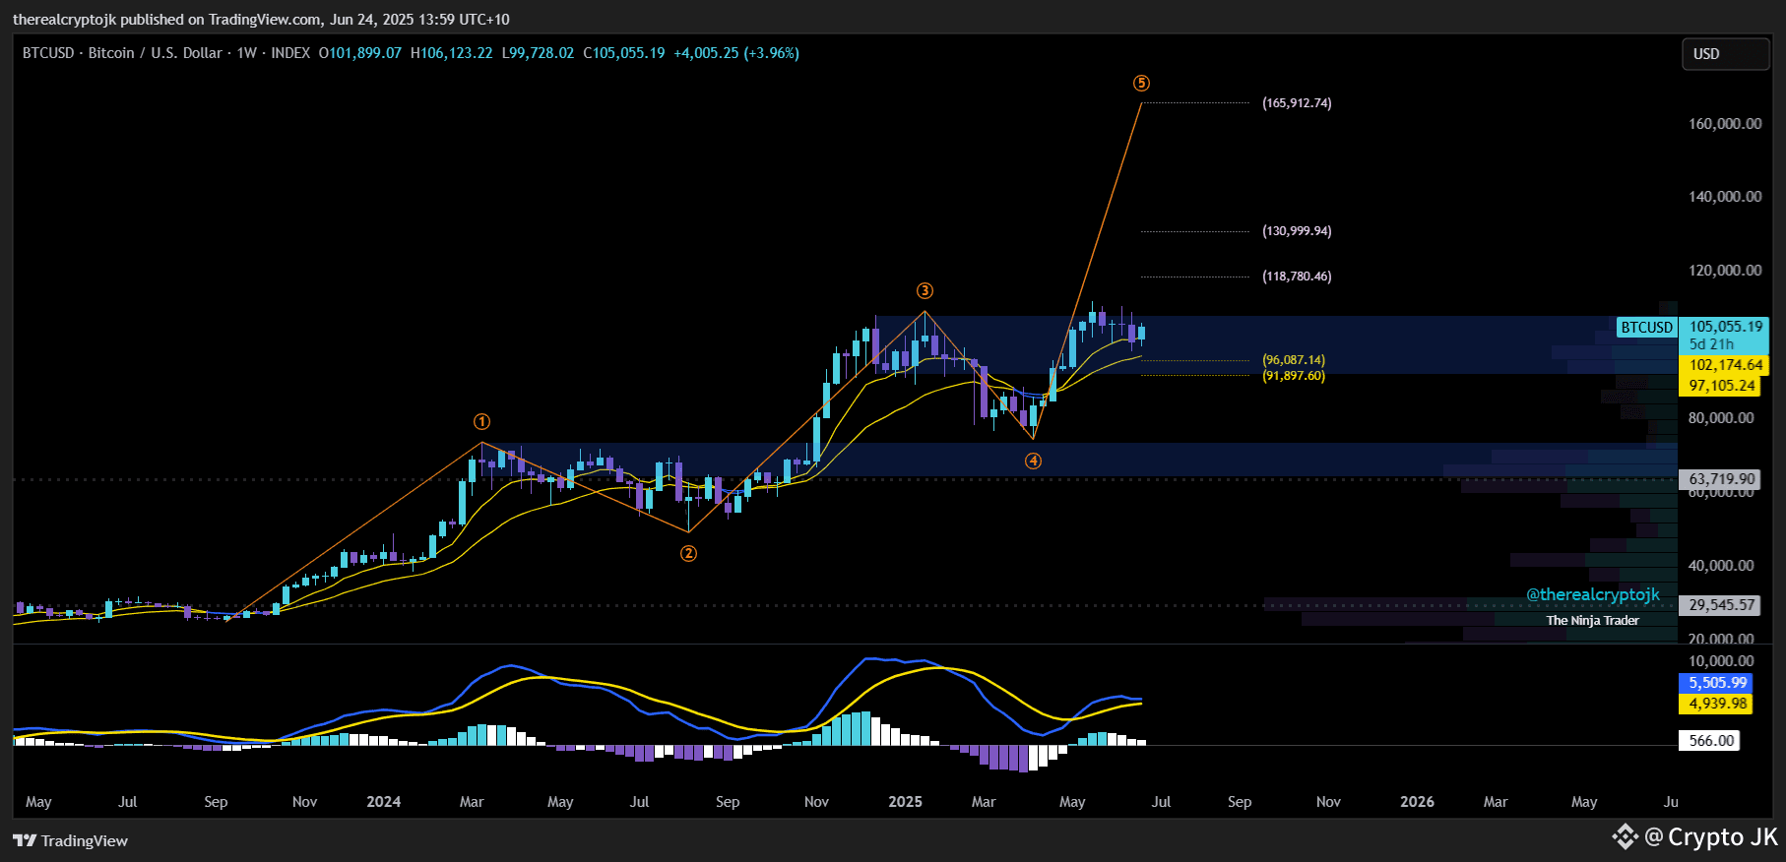
Task: Click the yellow 97,105.24 moving average tag
Action: (x=1722, y=386)
